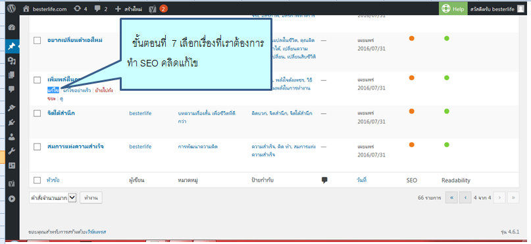Open the จิตใต้สำนึก post title
The image size is (531, 244).
[x=61, y=113]
